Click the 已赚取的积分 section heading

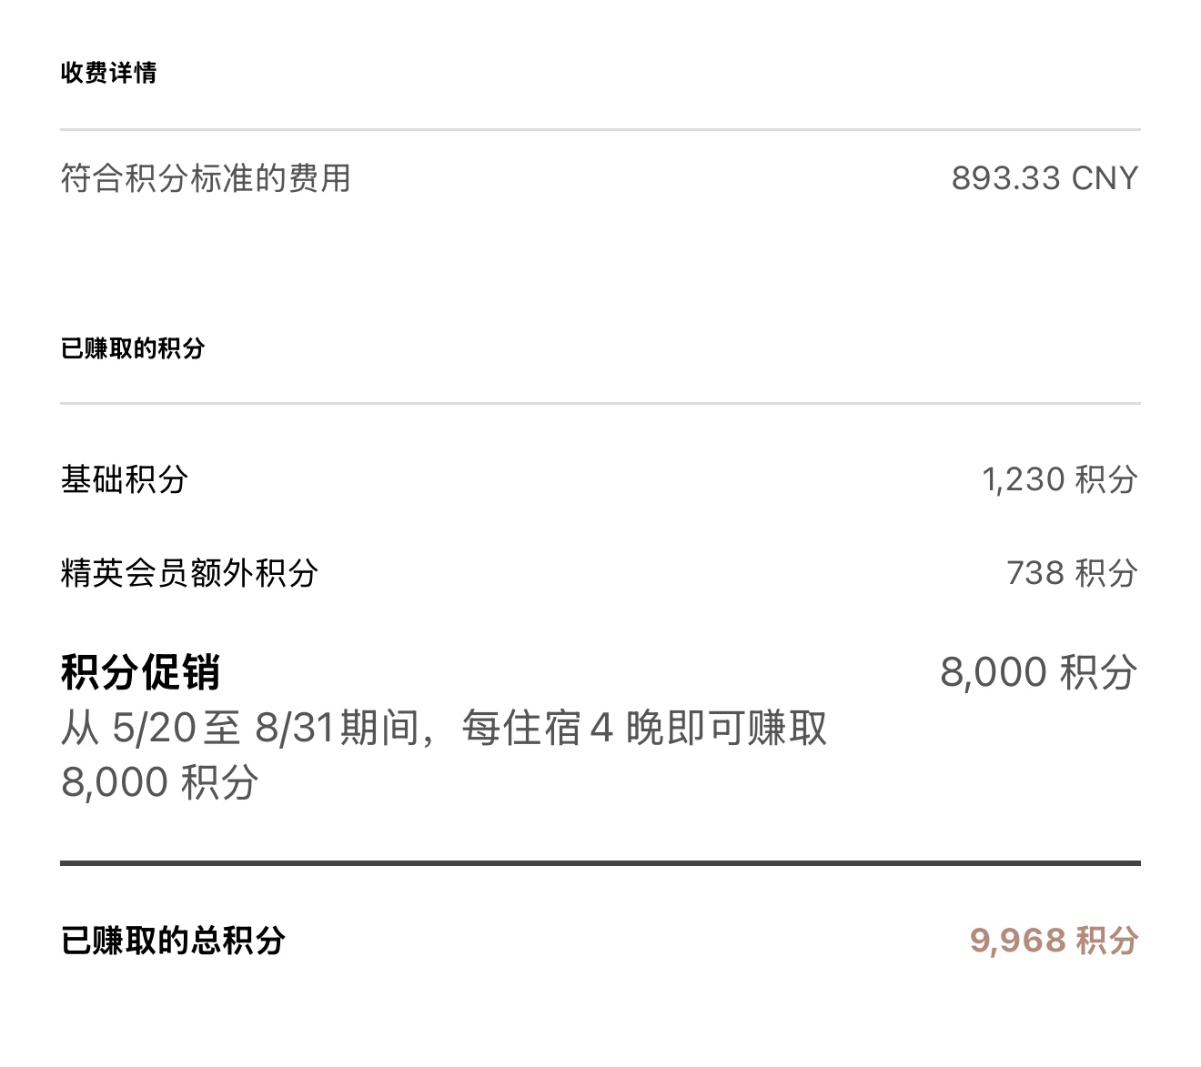click(x=133, y=347)
